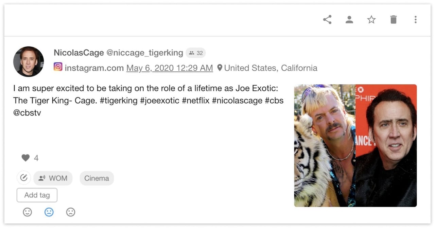Click the edit tags circular icon

pos(24,178)
